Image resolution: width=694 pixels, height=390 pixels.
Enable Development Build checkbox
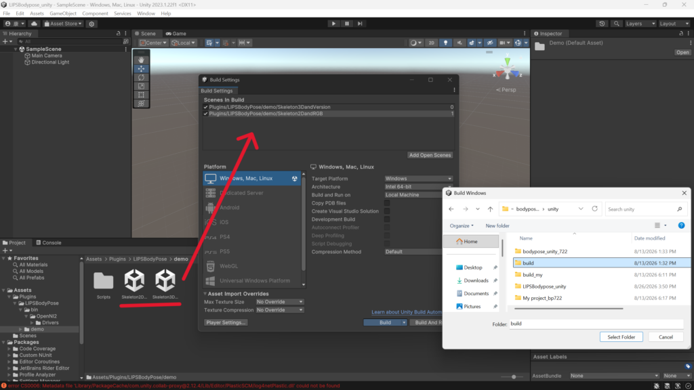[387, 219]
